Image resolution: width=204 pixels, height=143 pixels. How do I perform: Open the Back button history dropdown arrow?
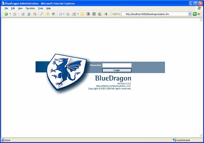pyautogui.click(x=10, y=14)
